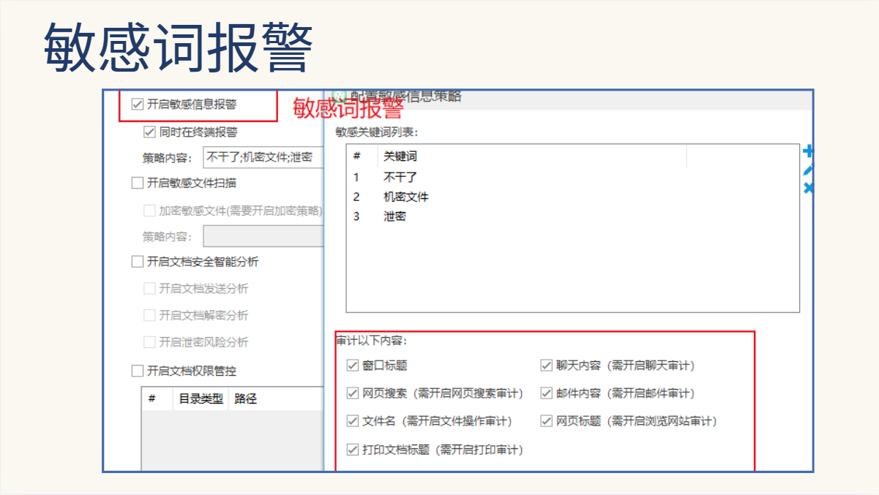Uncheck 窗口标题 audit option
879x495 pixels.
353,366
